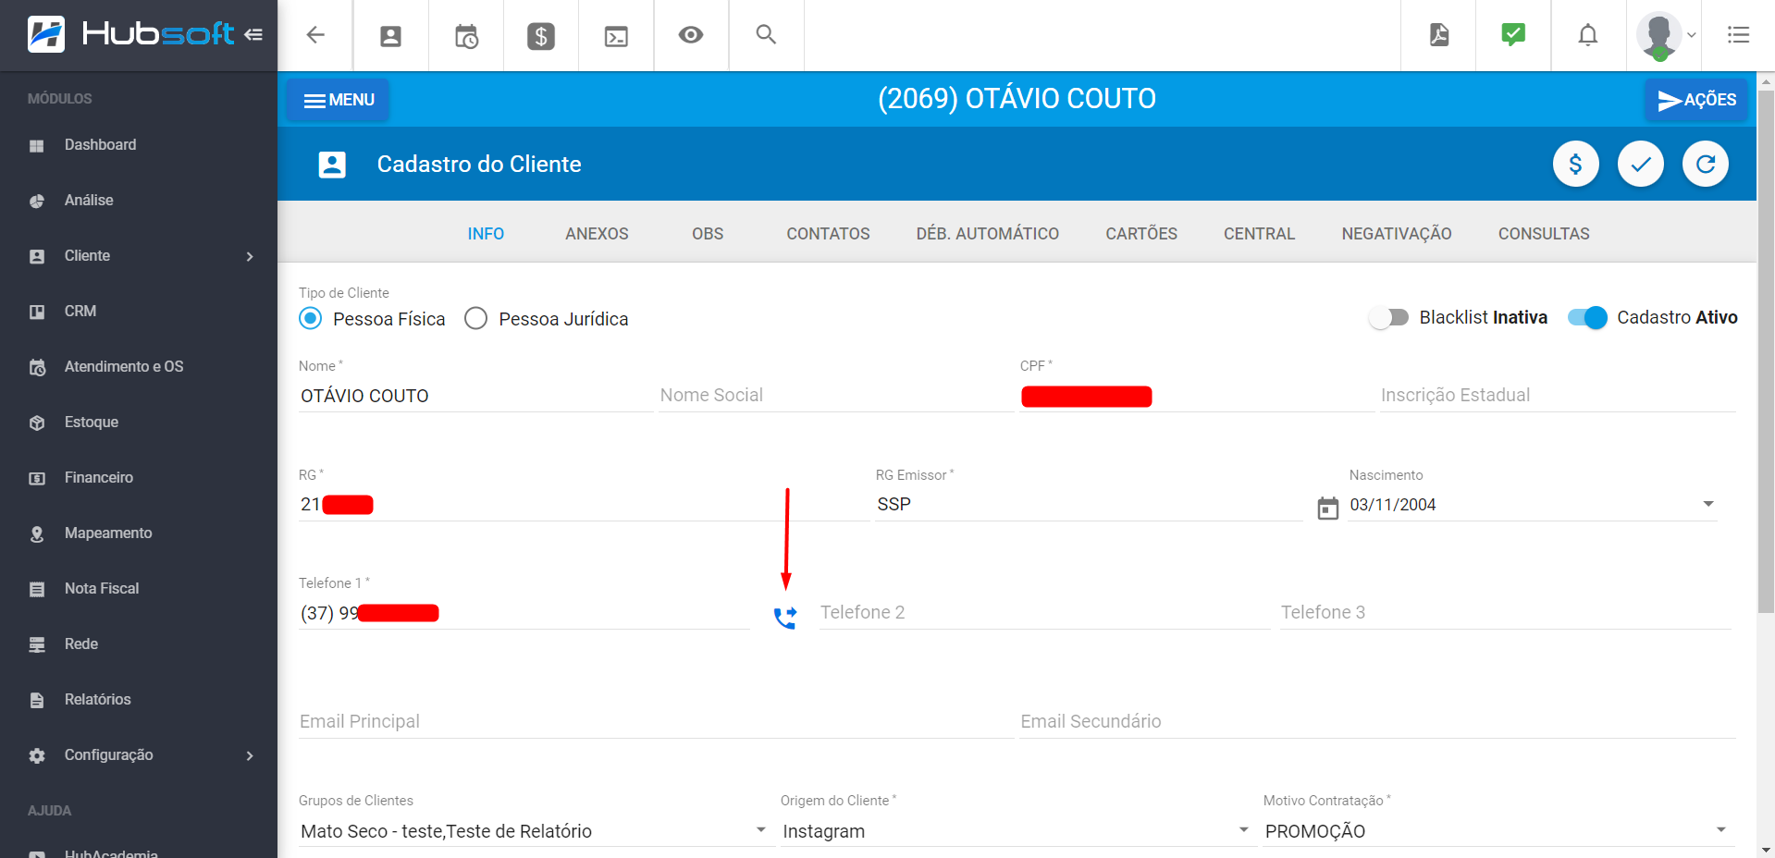Reload with the refresh circle button
Image resolution: width=1775 pixels, height=858 pixels.
[1706, 165]
